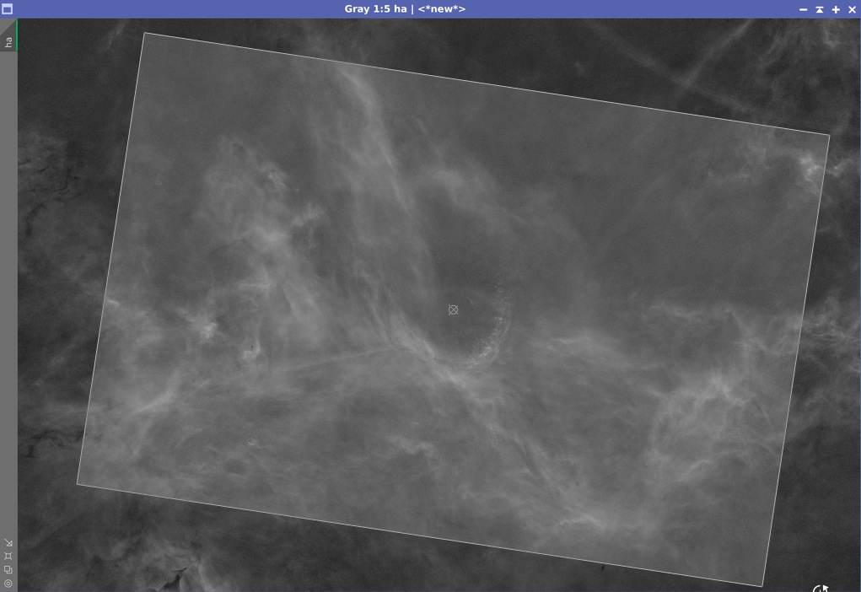Click the overlapping squares duplicate icon
The height and width of the screenshot is (592, 861).
pos(8,569)
